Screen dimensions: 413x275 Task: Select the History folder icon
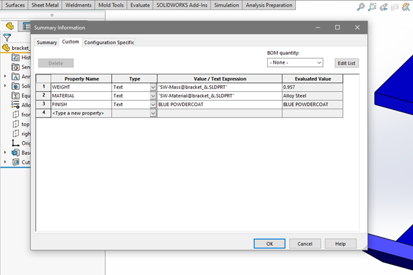pyautogui.click(x=15, y=58)
